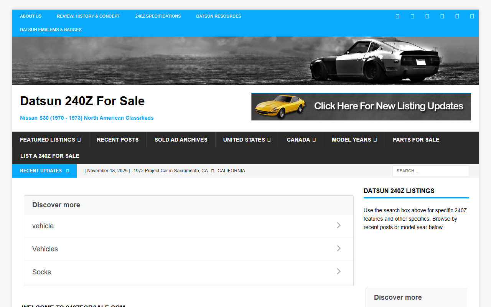Open the 1972 Project Car in Sacramento post
Screen dimensions: 491x307
171,171
